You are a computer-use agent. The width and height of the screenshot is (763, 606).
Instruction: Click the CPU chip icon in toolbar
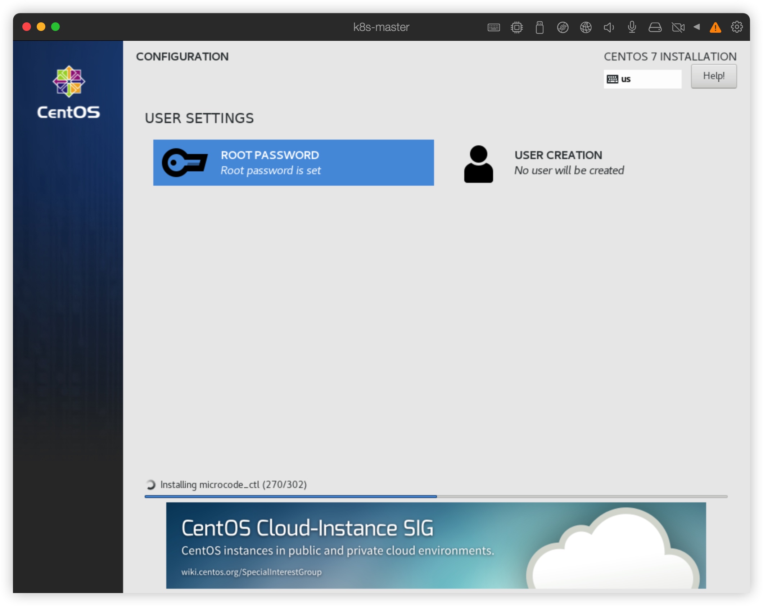516,27
